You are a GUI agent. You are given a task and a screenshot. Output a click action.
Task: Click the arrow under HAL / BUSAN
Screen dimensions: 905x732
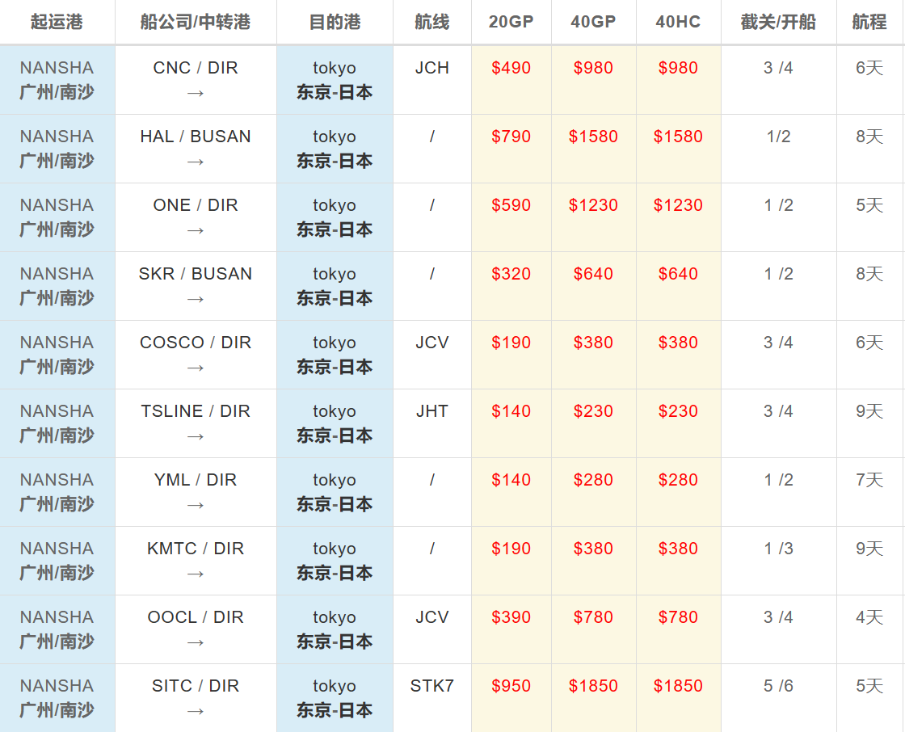tap(196, 162)
